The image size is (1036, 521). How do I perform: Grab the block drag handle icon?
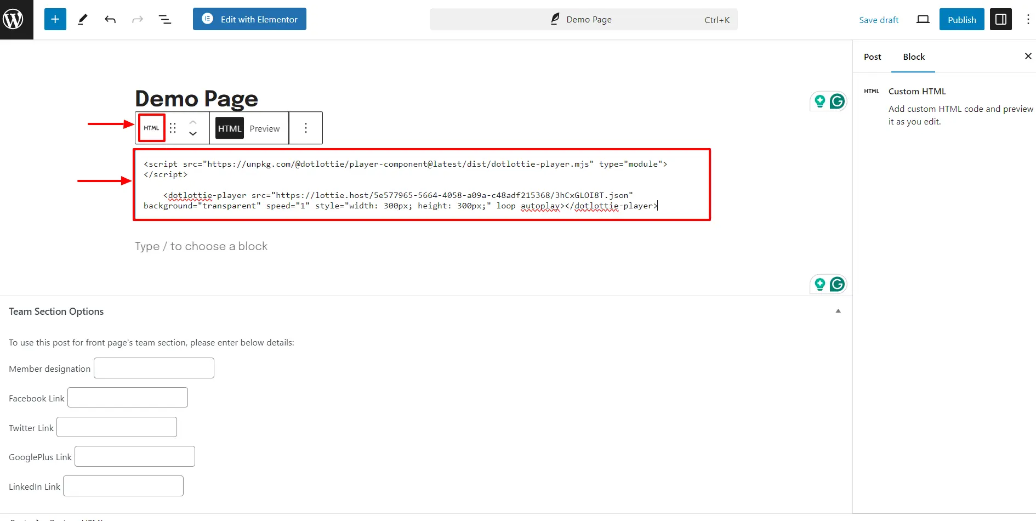click(x=173, y=128)
